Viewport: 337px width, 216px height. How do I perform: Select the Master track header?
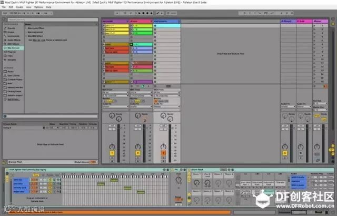320,21
